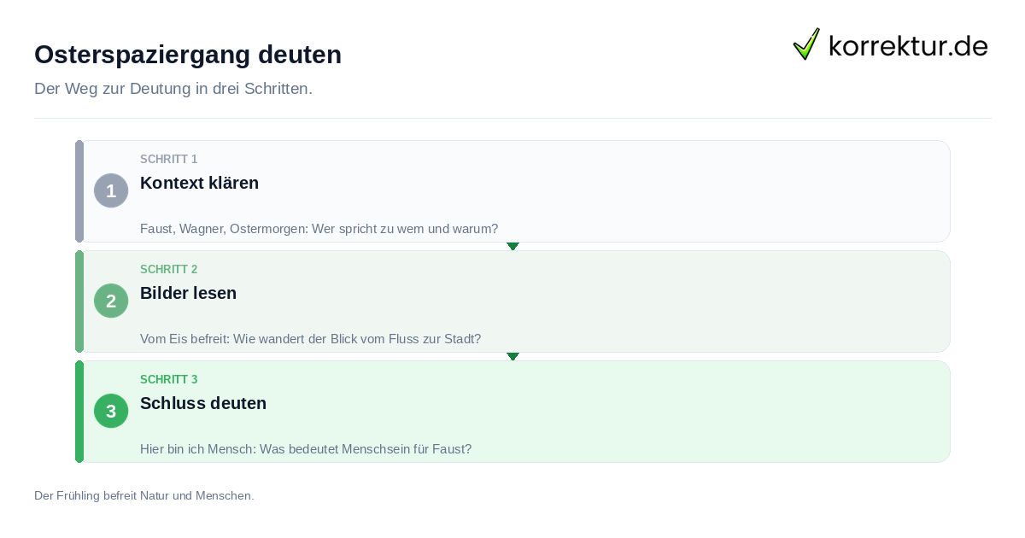1025x538 pixels.
Task: Click the 'Faust, Wagner, Ostermorgen' description text
Action: 319,229
